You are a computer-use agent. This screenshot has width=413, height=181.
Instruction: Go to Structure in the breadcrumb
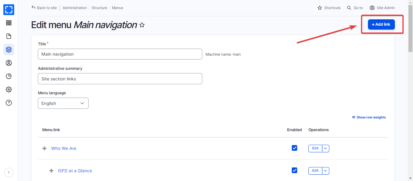pos(99,8)
